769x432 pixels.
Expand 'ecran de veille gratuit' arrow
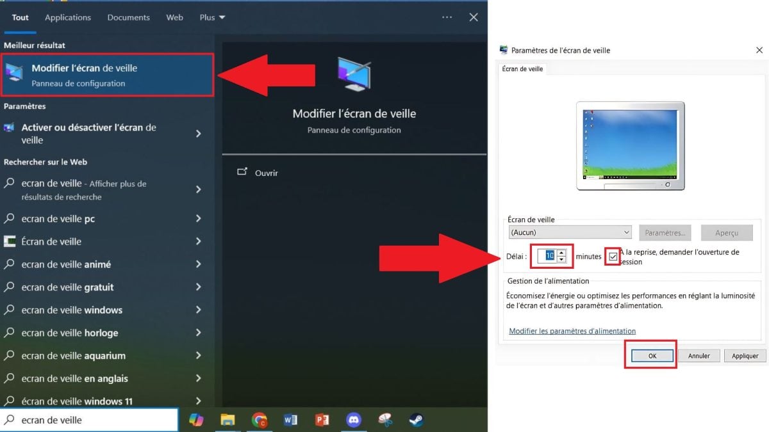(199, 287)
